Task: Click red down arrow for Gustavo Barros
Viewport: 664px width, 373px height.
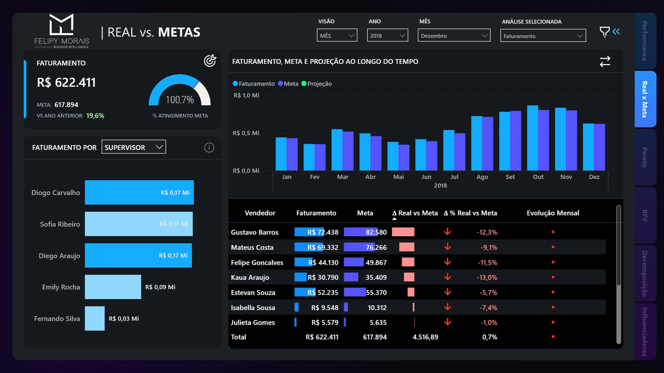Action: pos(447,232)
